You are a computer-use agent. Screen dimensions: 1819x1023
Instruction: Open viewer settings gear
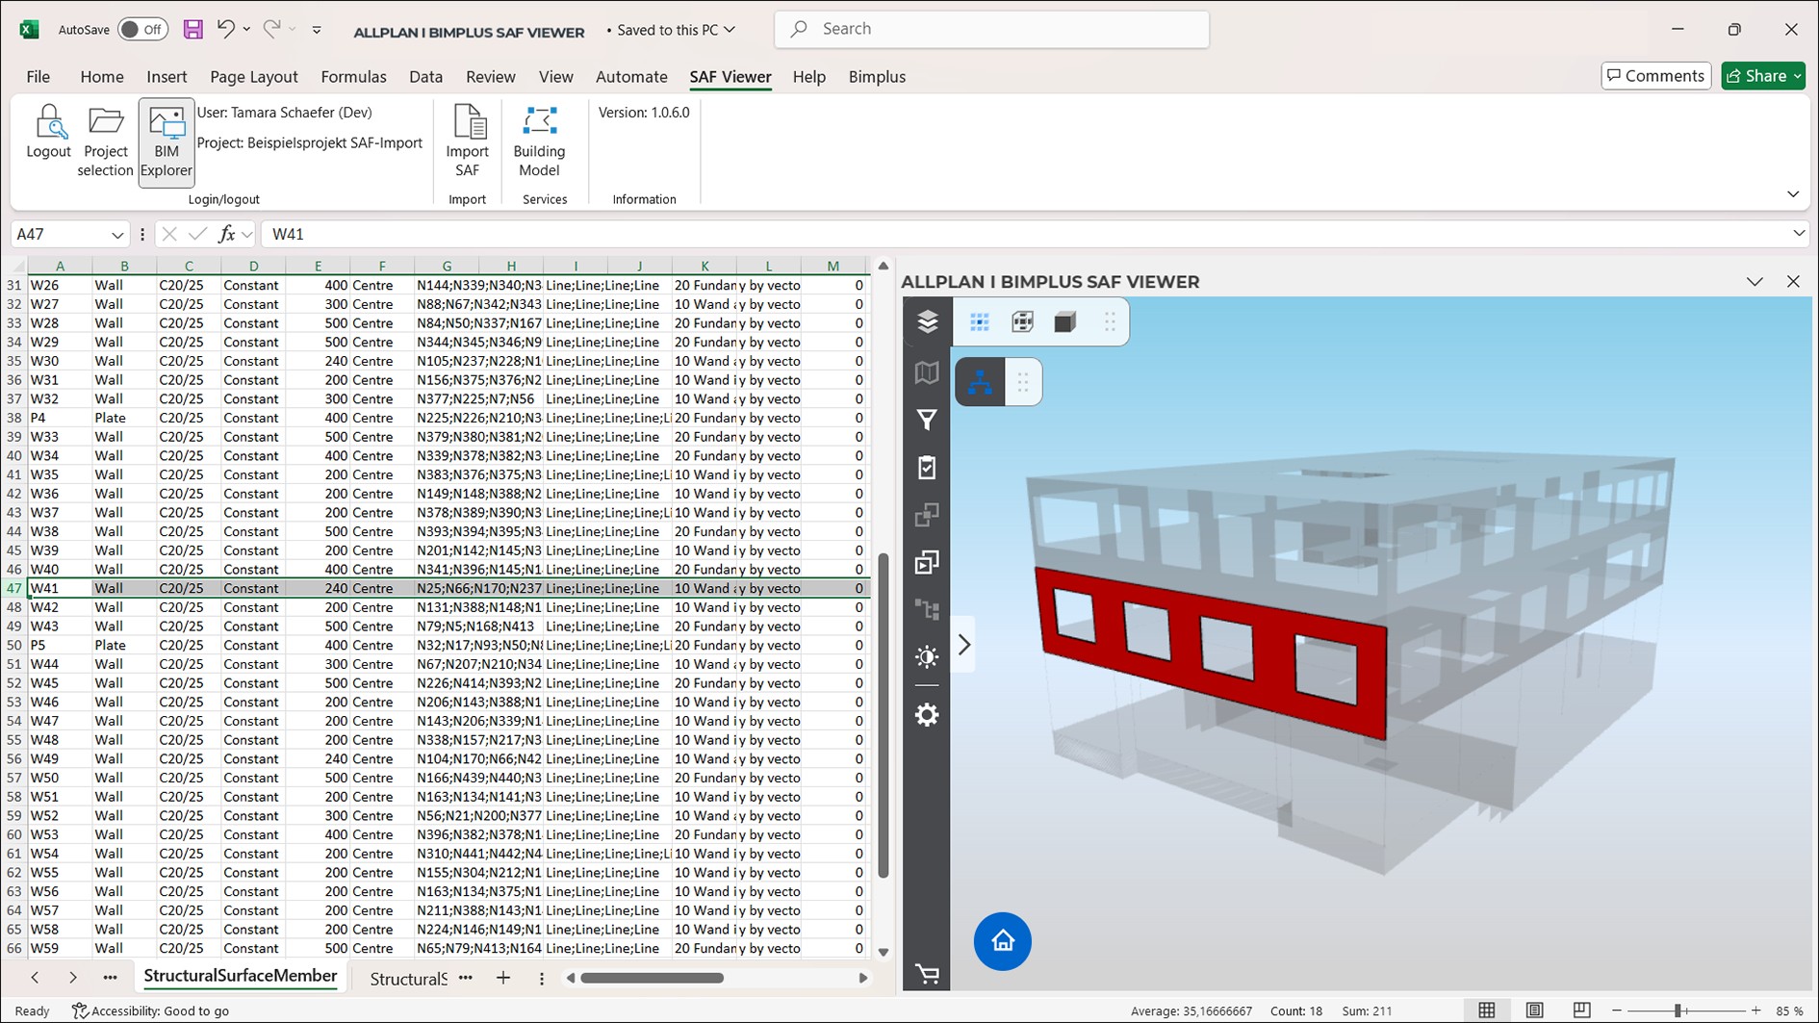(x=927, y=715)
